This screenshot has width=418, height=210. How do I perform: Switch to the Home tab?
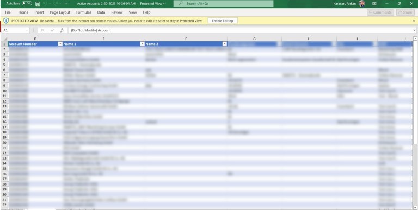(x=23, y=12)
